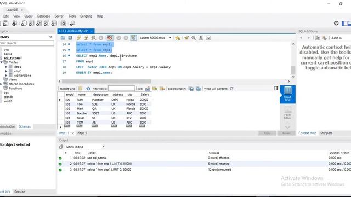Open SQL script file icon in editor toolbar

[63, 38]
